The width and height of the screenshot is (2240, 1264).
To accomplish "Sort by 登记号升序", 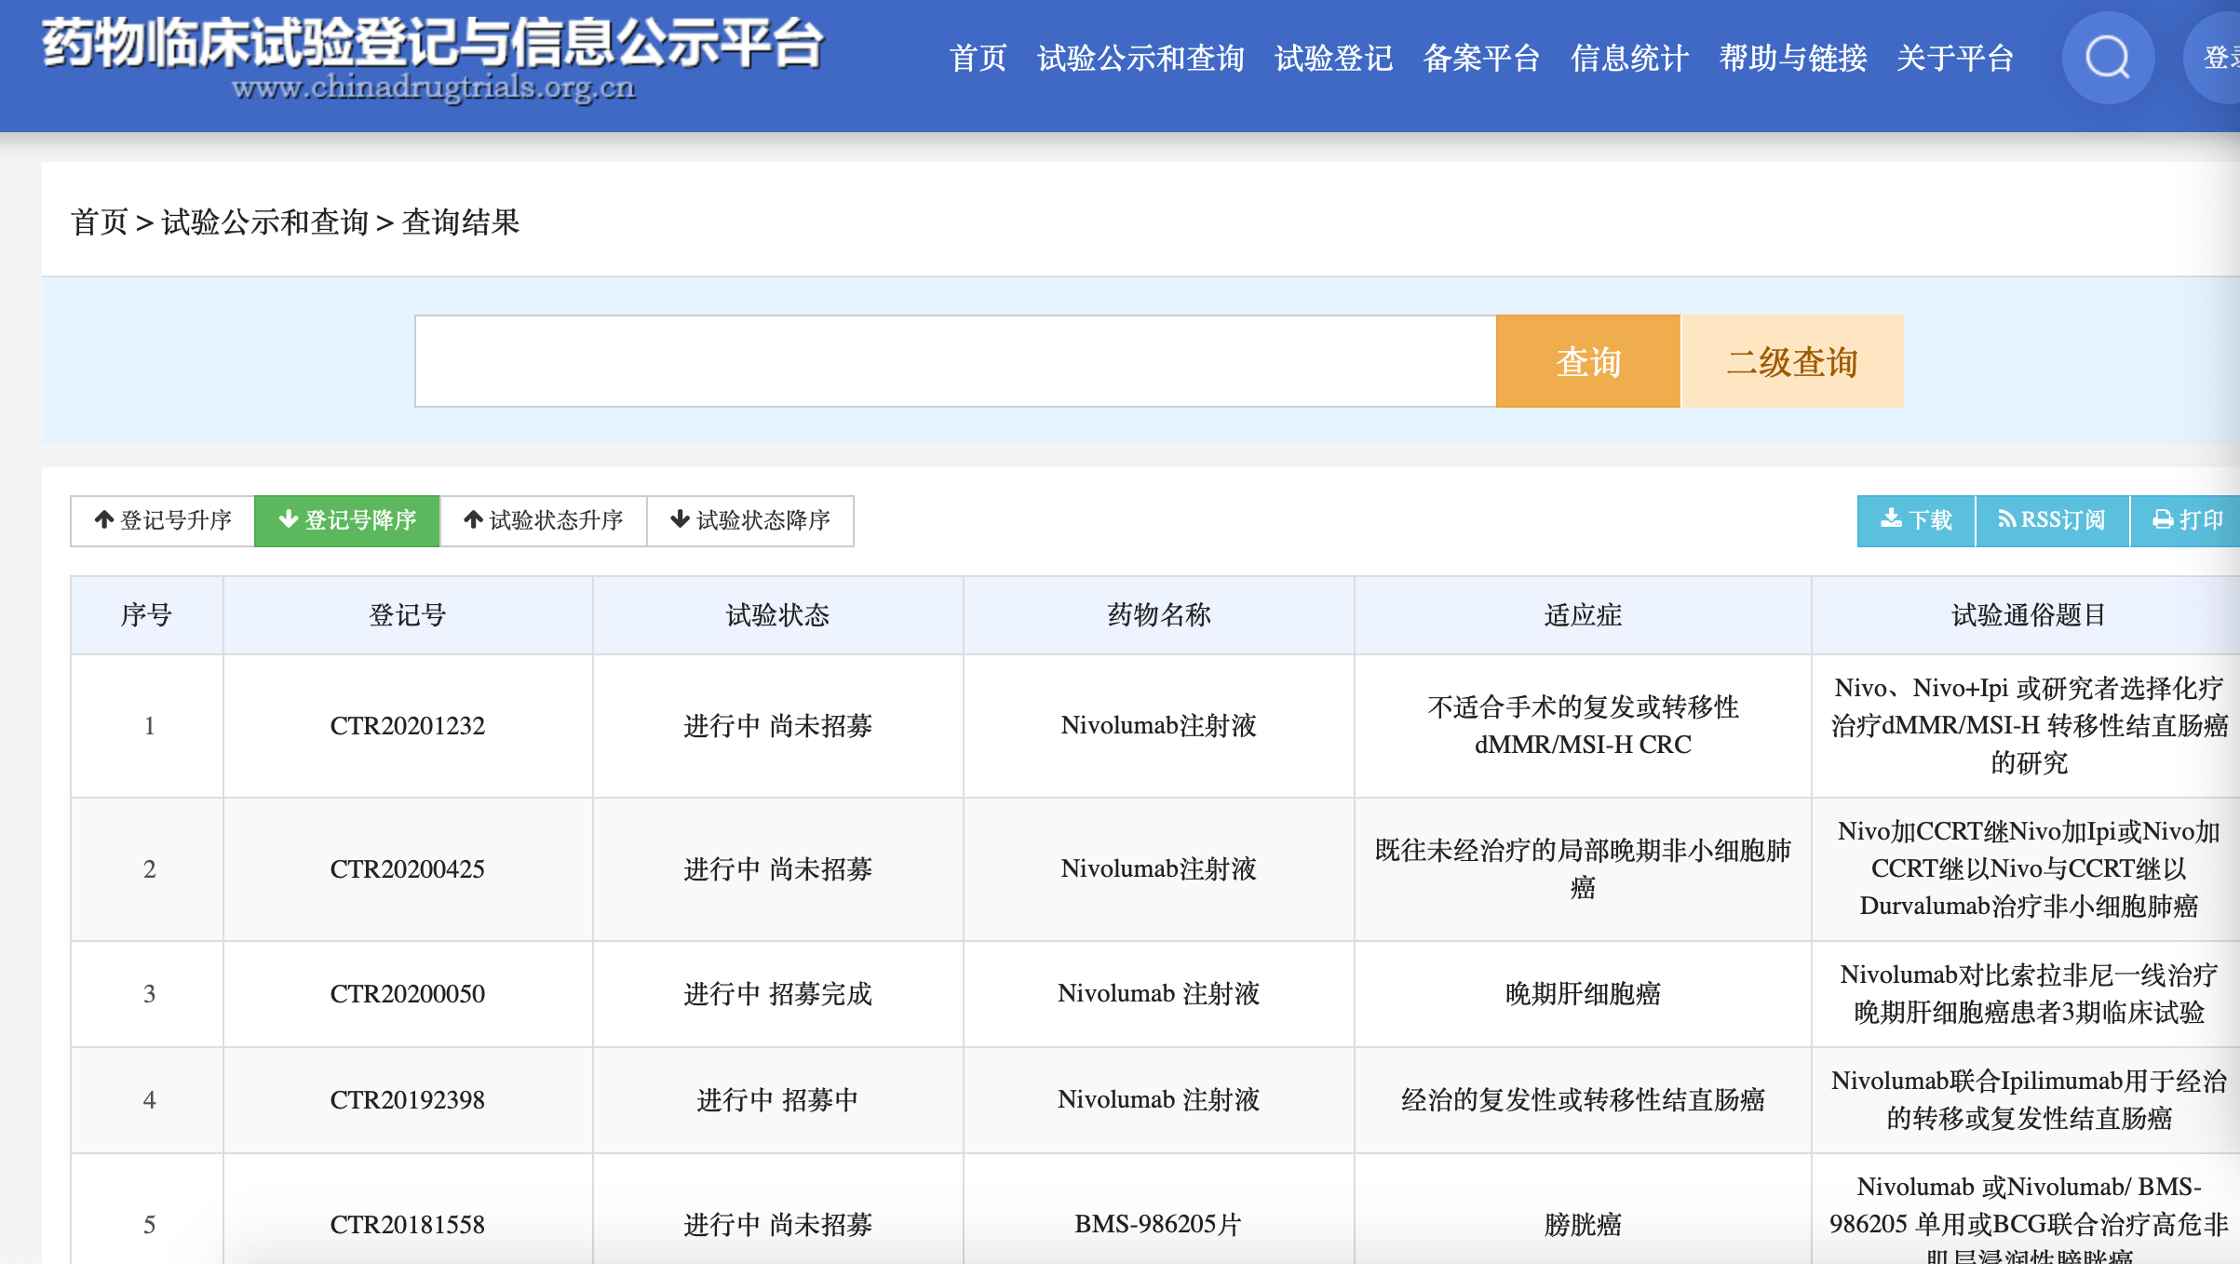I will 163,520.
